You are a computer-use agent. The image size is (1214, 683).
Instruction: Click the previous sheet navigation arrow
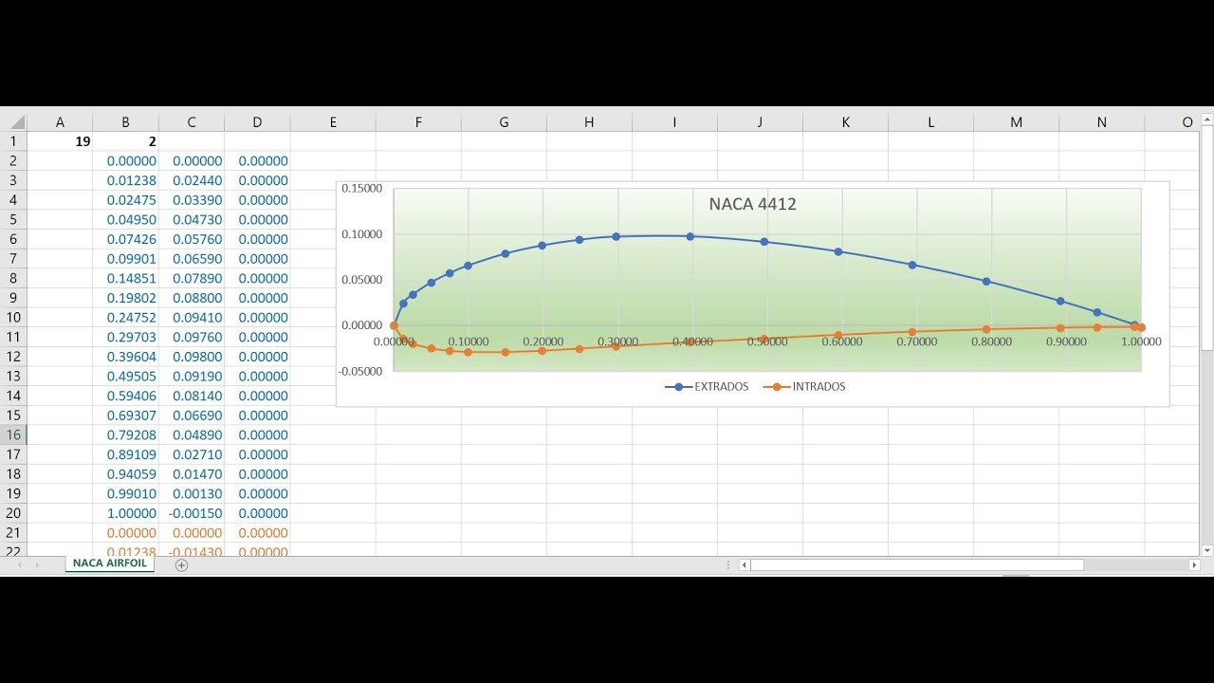pyautogui.click(x=18, y=565)
